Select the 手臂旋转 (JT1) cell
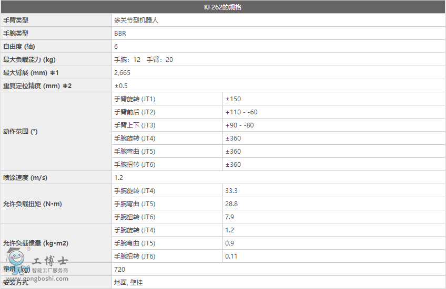The image size is (446, 289). pos(135,99)
